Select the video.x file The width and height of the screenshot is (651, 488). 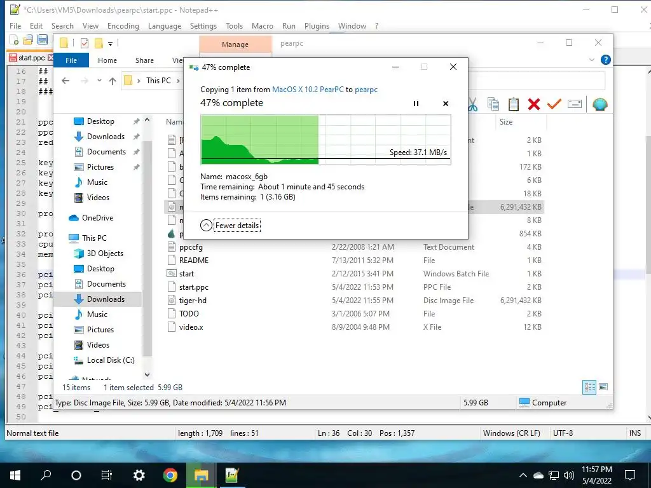191,327
